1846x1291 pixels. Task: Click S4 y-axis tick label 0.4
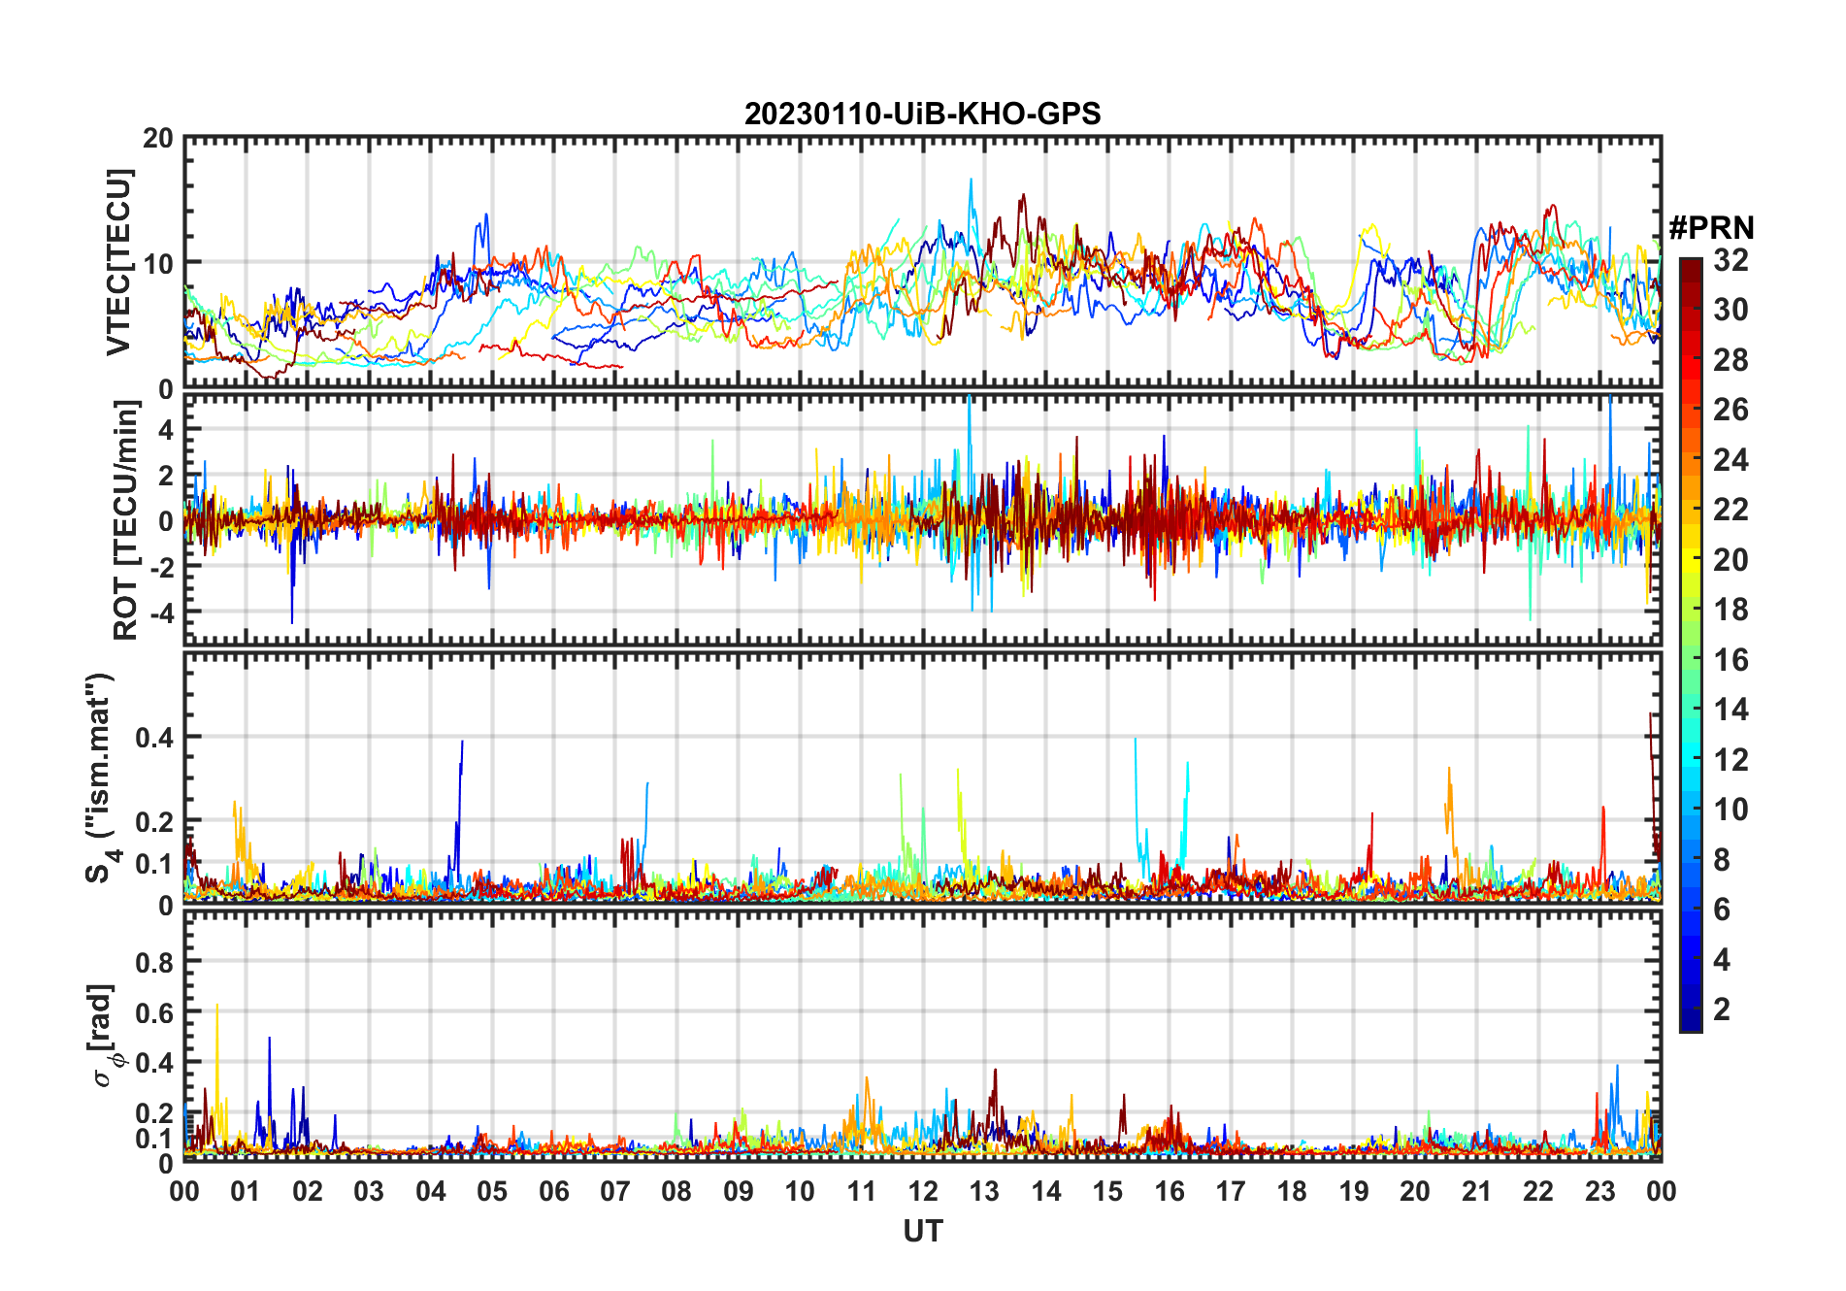point(155,738)
